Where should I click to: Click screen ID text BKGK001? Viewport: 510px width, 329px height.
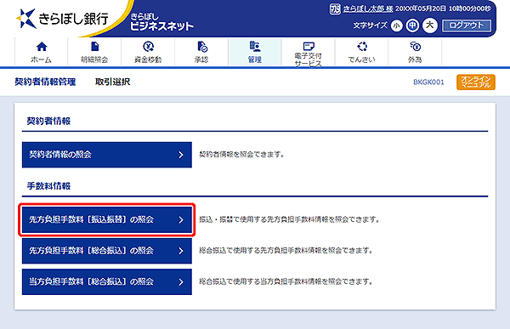(428, 82)
